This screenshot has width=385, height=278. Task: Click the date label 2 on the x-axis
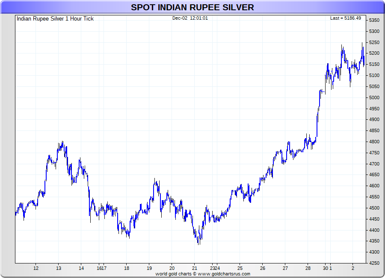353,268
